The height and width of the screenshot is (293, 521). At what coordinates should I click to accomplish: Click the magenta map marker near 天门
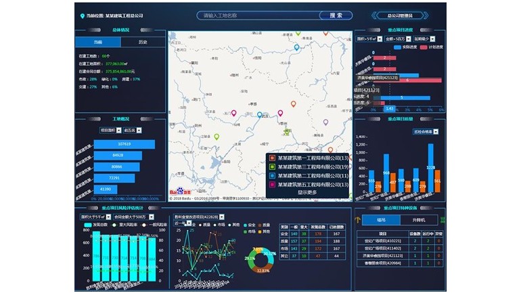(234, 113)
